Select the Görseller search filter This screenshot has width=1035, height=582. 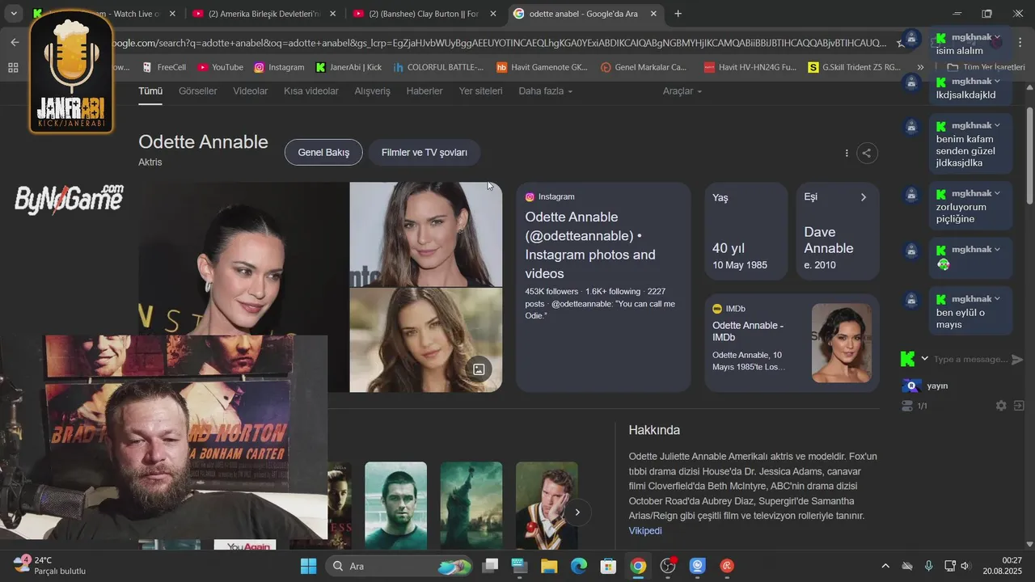pyautogui.click(x=198, y=91)
